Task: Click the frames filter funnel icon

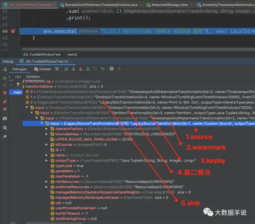Action: tap(18, 84)
